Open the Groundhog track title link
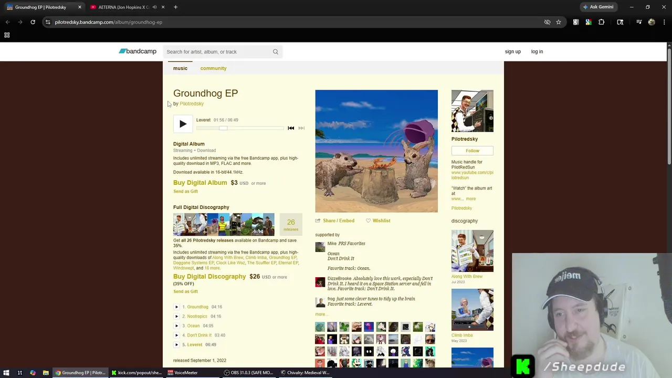Screen dimensions: 672x378 coord(198,307)
